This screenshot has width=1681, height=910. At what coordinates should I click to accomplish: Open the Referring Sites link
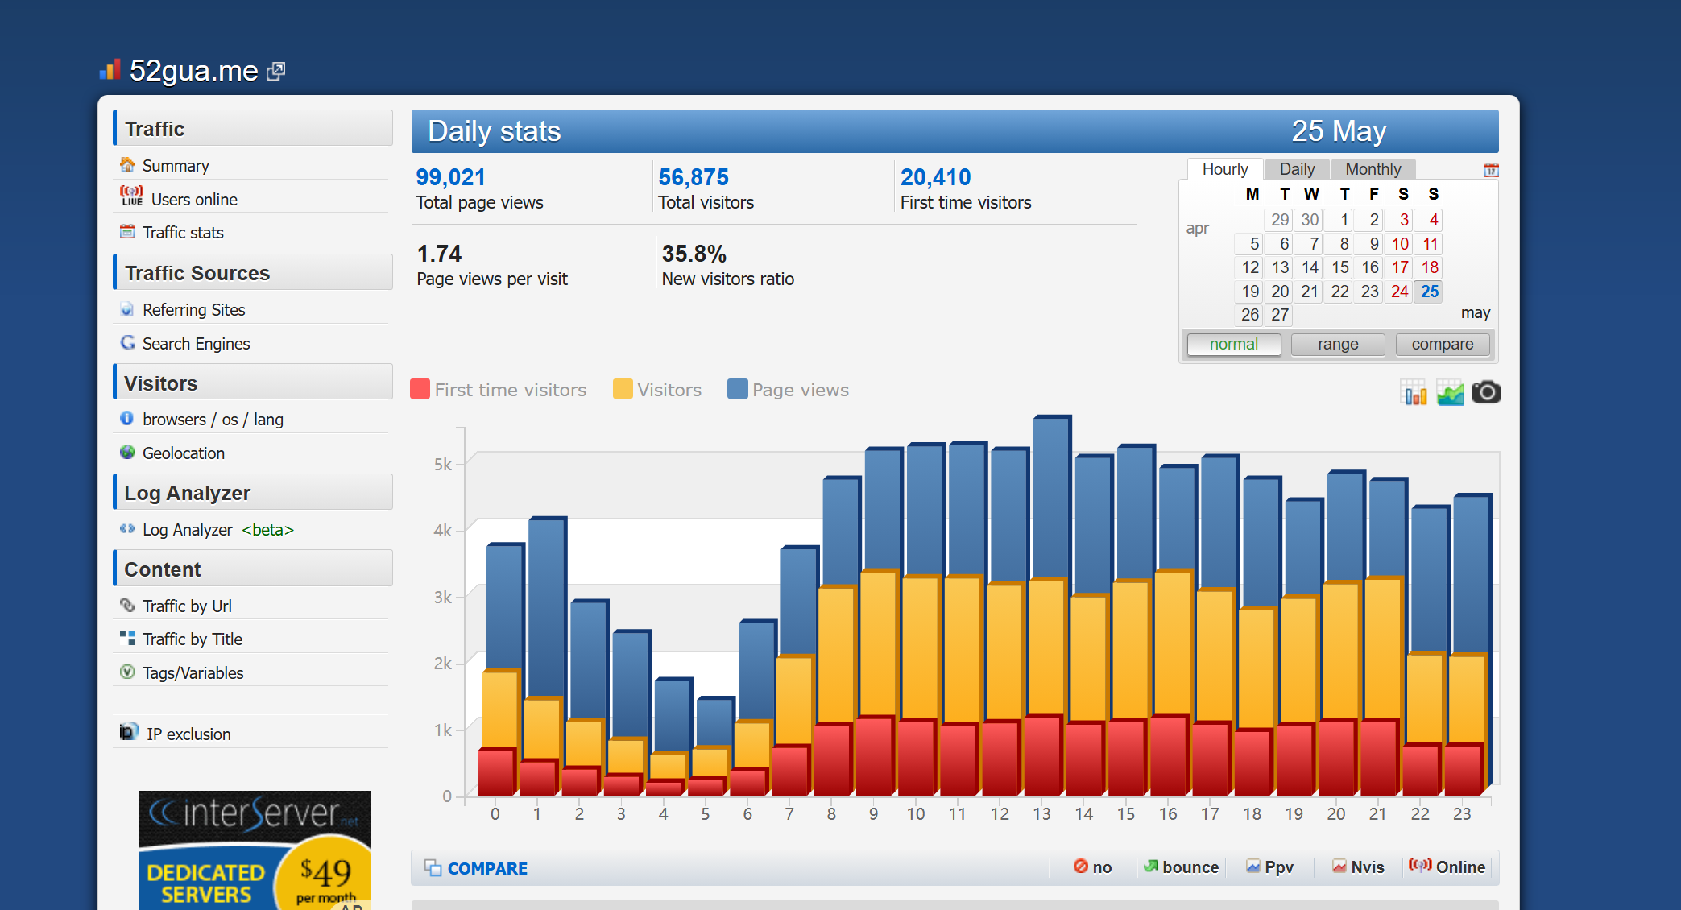193,310
